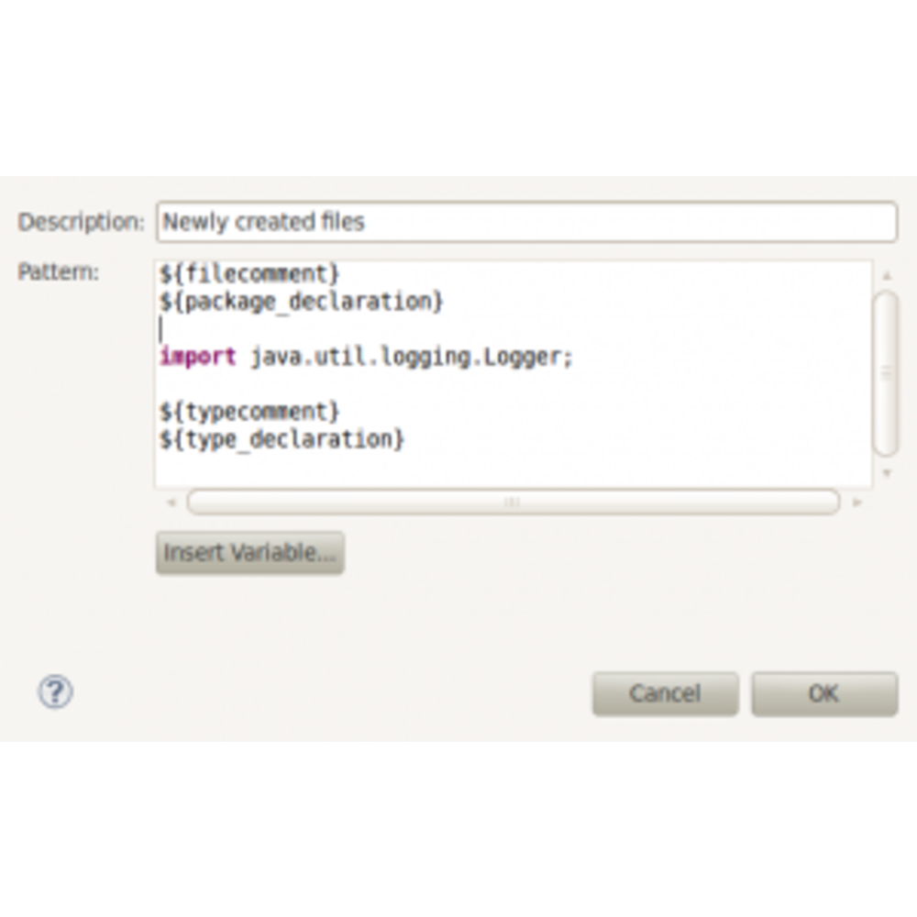Click the ${type_declaration} variable line
The image size is (917, 917).
click(282, 438)
